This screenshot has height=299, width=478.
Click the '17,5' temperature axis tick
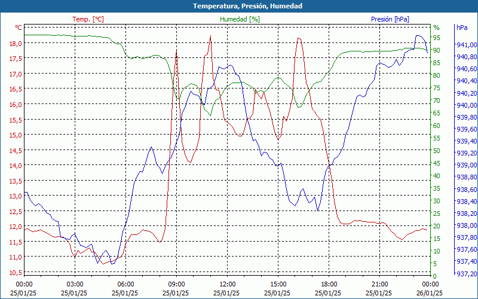click(x=16, y=59)
